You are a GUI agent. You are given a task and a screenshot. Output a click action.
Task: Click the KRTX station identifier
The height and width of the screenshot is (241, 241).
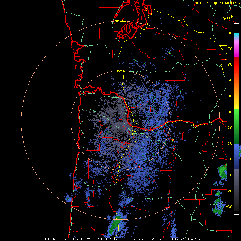[157, 239]
